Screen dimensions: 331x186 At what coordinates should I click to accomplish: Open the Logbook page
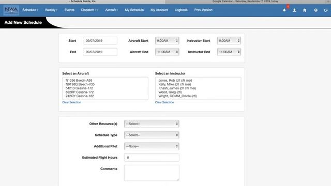[181, 10]
